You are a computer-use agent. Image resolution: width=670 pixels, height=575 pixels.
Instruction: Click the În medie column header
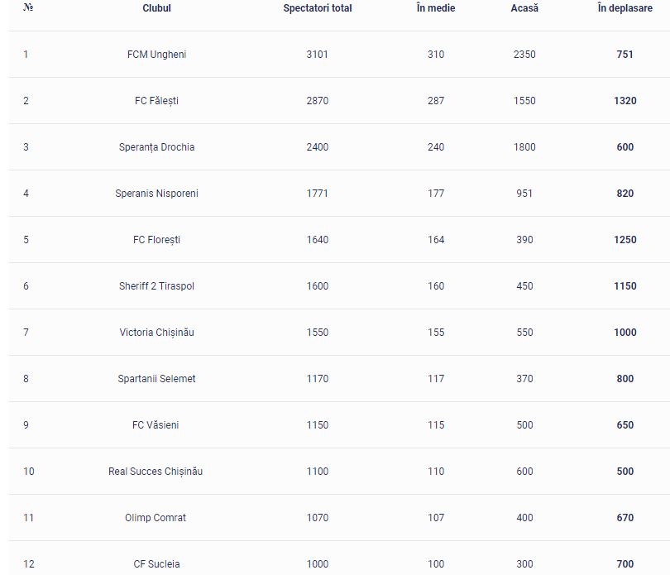(436, 8)
